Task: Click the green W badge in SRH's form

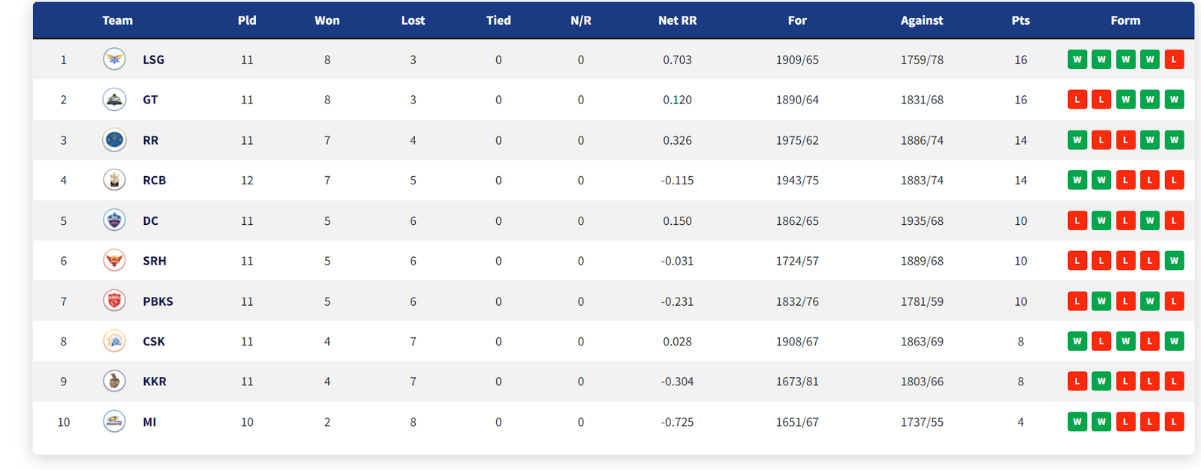Action: tap(1174, 261)
